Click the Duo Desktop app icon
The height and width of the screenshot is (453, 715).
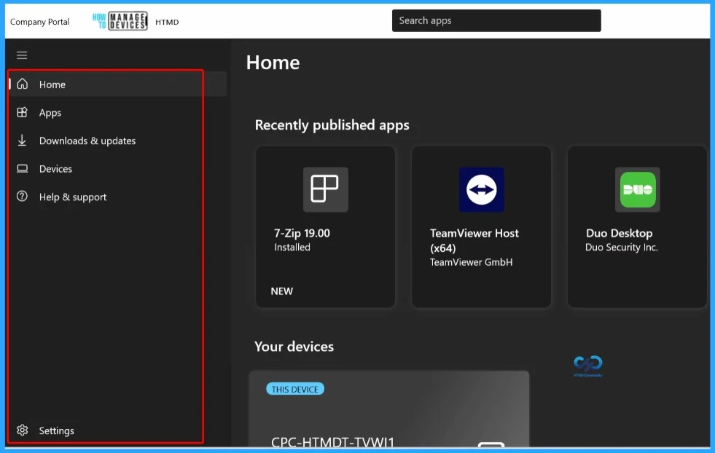tap(638, 189)
